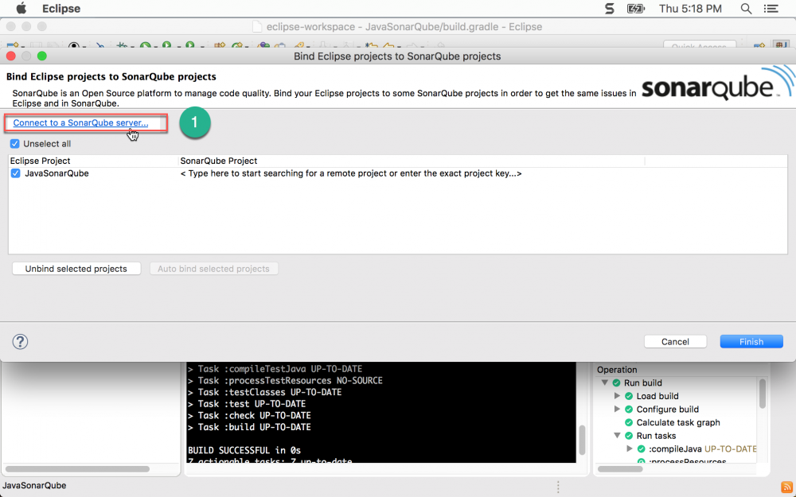Click the Thu 5:18 PM clock

(690, 9)
